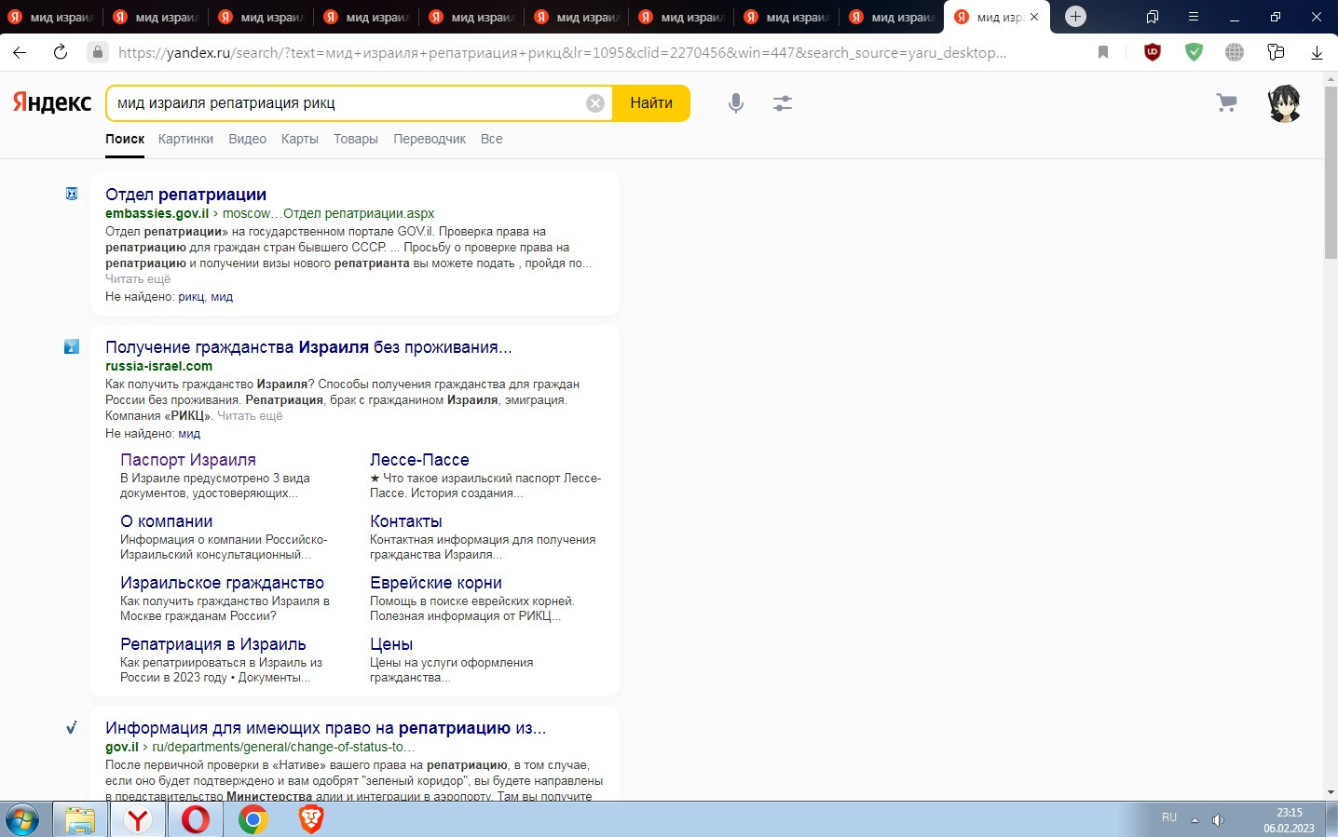This screenshot has width=1338, height=837.
Task: Launch Opera from the taskbar
Action: pyautogui.click(x=196, y=820)
